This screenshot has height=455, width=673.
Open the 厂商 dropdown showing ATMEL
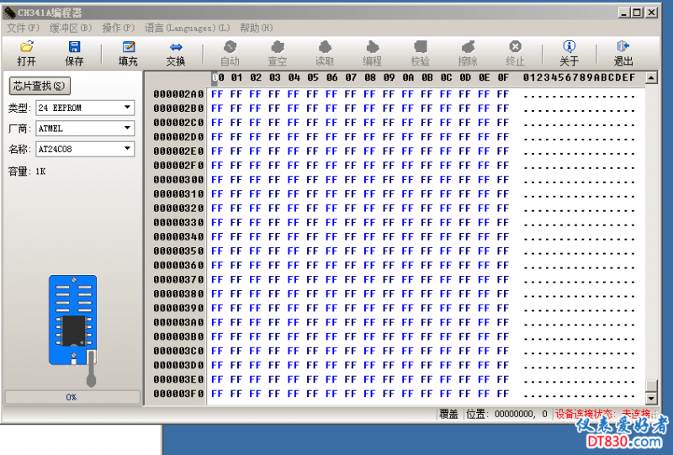(x=128, y=129)
